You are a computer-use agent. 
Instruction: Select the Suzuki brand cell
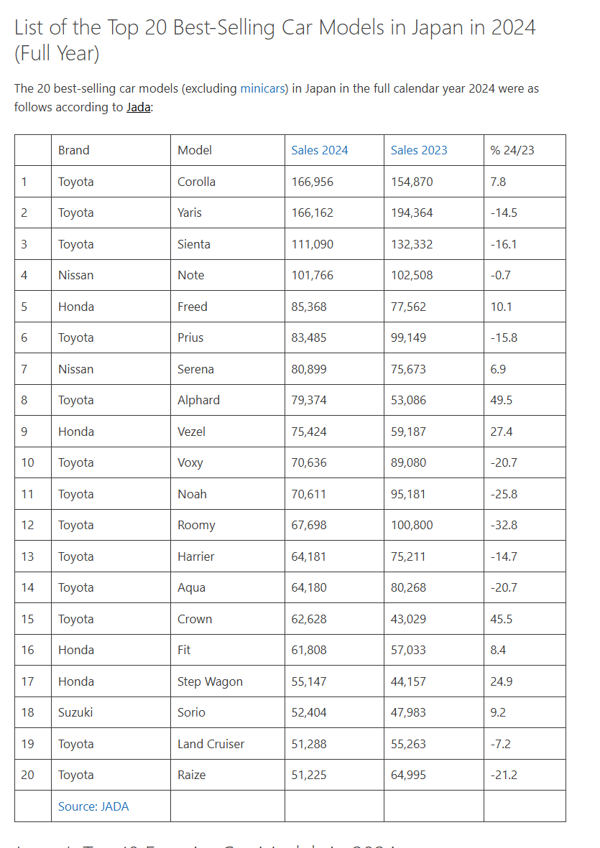pyautogui.click(x=111, y=712)
